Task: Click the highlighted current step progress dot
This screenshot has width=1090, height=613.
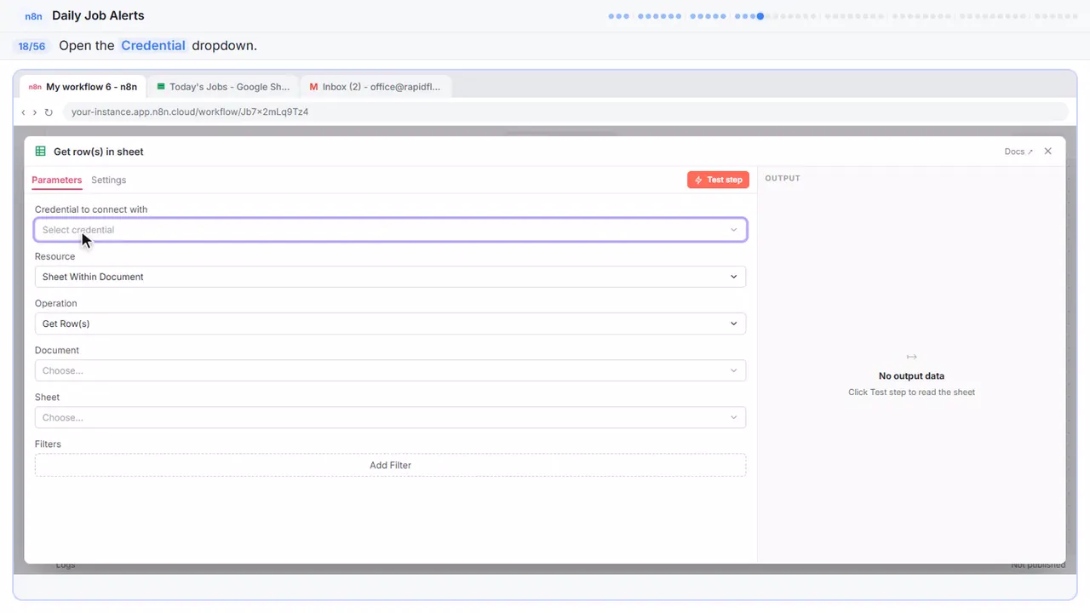Action: tap(760, 16)
